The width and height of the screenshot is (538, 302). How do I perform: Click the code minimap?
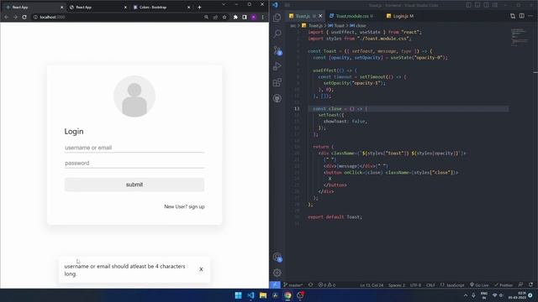(520, 37)
